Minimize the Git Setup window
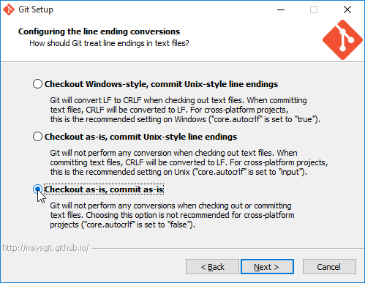The image size is (365, 283). click(x=281, y=10)
